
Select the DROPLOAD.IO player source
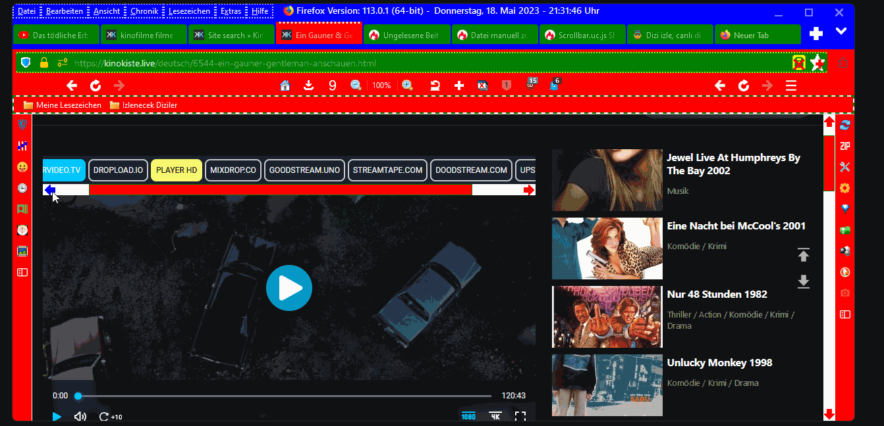click(x=118, y=170)
